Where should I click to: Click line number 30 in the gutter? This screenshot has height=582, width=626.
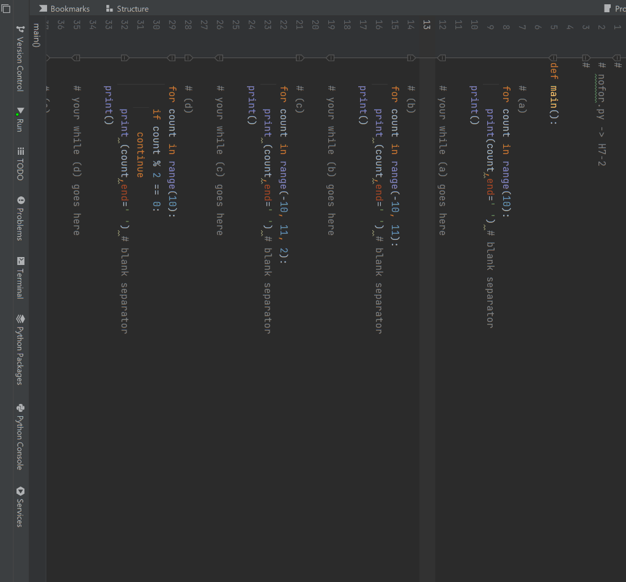point(156,24)
